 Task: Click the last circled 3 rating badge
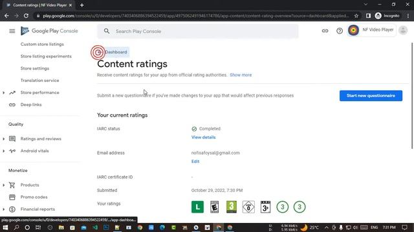coord(300,207)
